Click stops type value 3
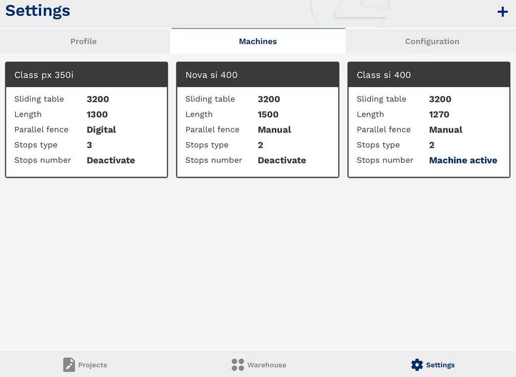The width and height of the screenshot is (516, 377). click(x=89, y=145)
